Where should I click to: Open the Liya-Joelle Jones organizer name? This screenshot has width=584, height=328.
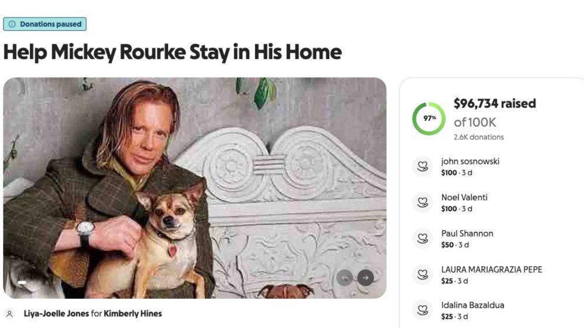pyautogui.click(x=56, y=314)
